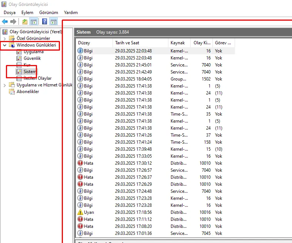Collapse the Windows Günlükleri node
Image resolution: width=292 pixels, height=243 pixels.
coord(5,45)
